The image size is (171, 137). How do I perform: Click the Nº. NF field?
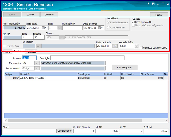pos(12,37)
